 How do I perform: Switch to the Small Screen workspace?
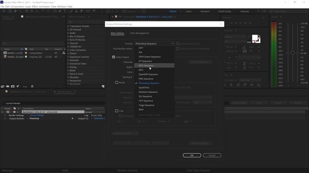pyautogui.click(x=225, y=12)
